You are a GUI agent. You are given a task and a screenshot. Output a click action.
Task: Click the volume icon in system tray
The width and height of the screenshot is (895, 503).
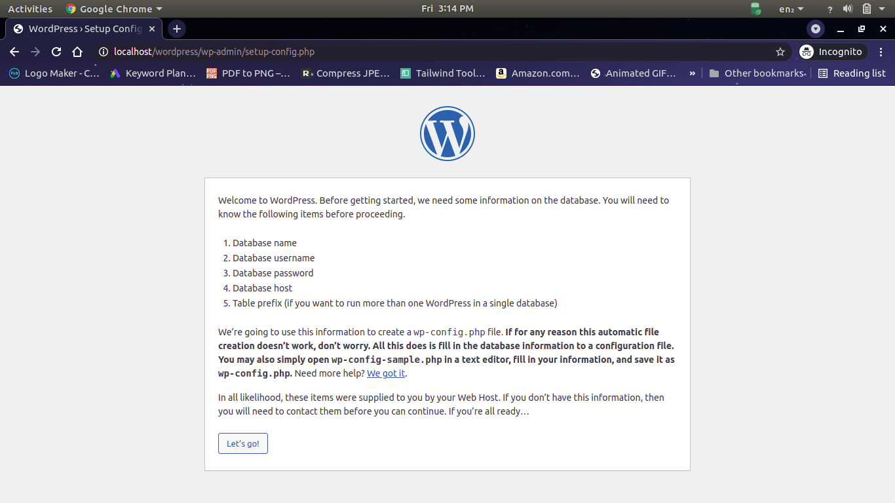pos(848,9)
